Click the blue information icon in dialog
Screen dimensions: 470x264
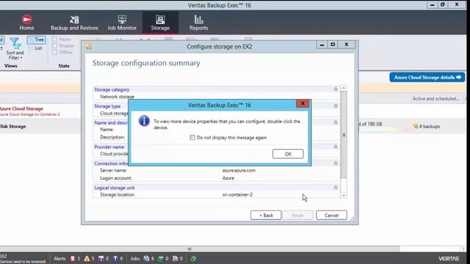[144, 121]
